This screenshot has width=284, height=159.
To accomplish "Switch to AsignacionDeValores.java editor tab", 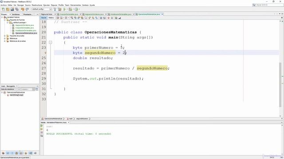I will pos(94,14).
